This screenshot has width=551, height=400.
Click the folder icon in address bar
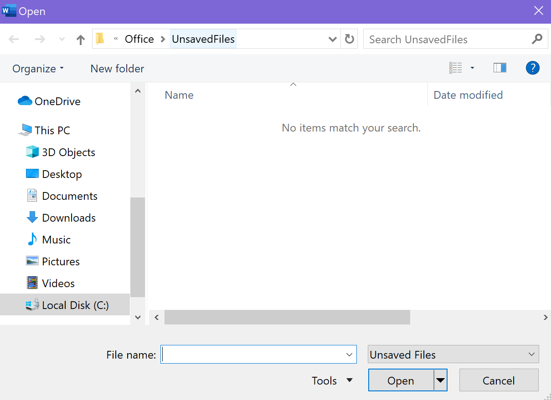[100, 39]
